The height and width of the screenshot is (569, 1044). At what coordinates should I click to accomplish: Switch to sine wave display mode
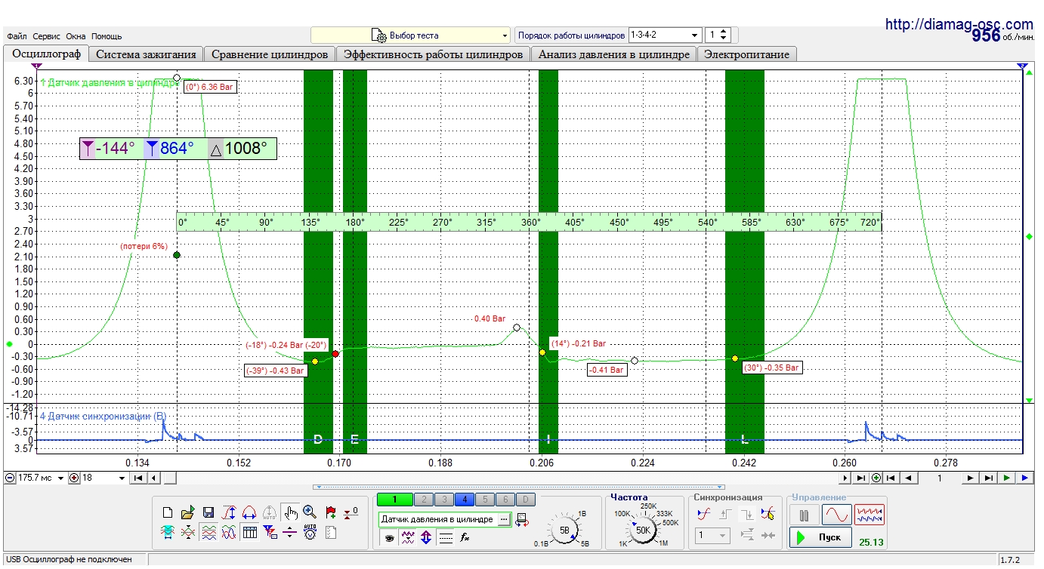[836, 515]
